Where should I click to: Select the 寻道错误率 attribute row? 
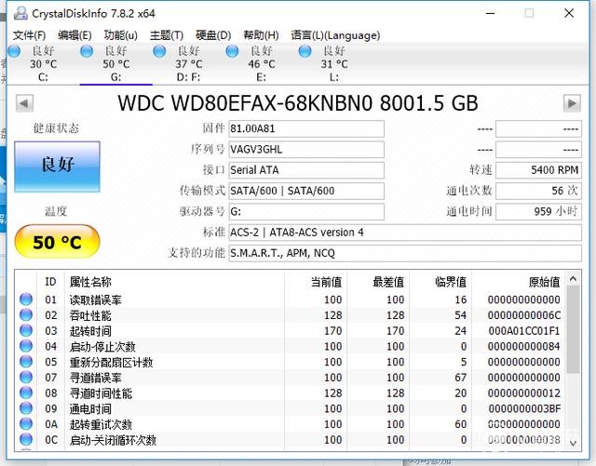pos(290,378)
